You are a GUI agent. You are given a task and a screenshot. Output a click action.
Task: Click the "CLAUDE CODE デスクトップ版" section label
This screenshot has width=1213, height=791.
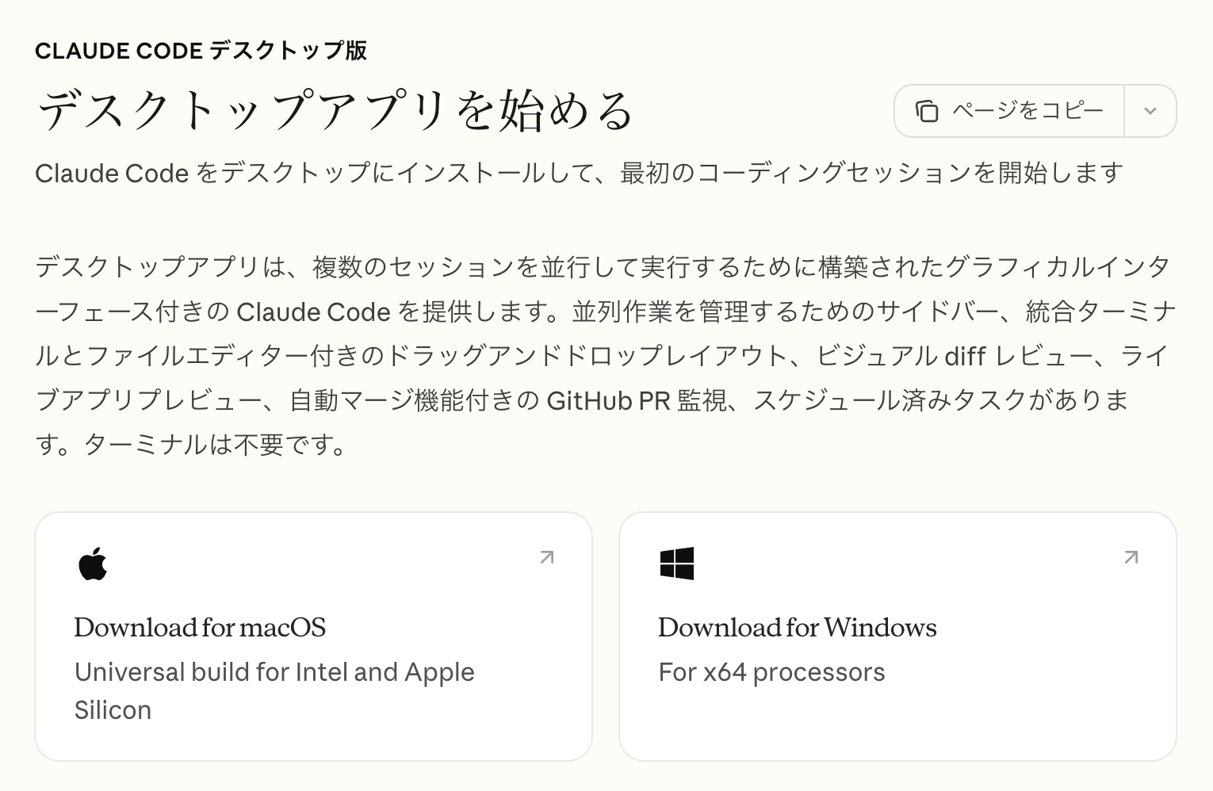pos(201,52)
